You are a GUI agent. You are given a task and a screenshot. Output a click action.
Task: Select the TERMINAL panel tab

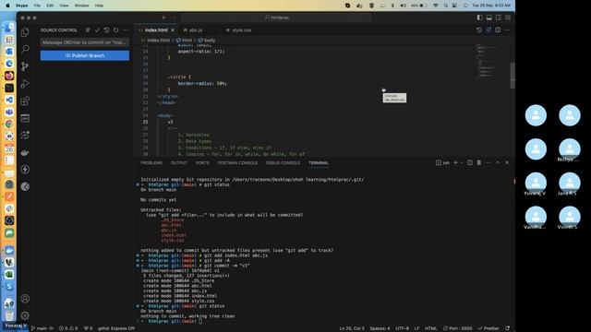click(x=319, y=163)
